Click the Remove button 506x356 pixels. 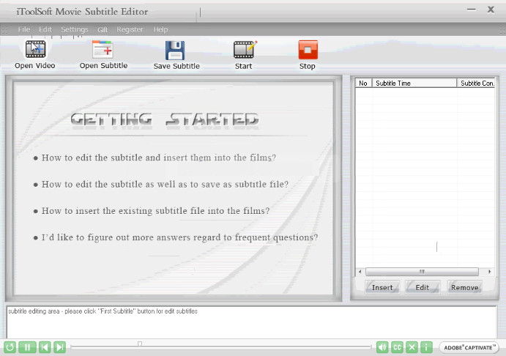(465, 287)
